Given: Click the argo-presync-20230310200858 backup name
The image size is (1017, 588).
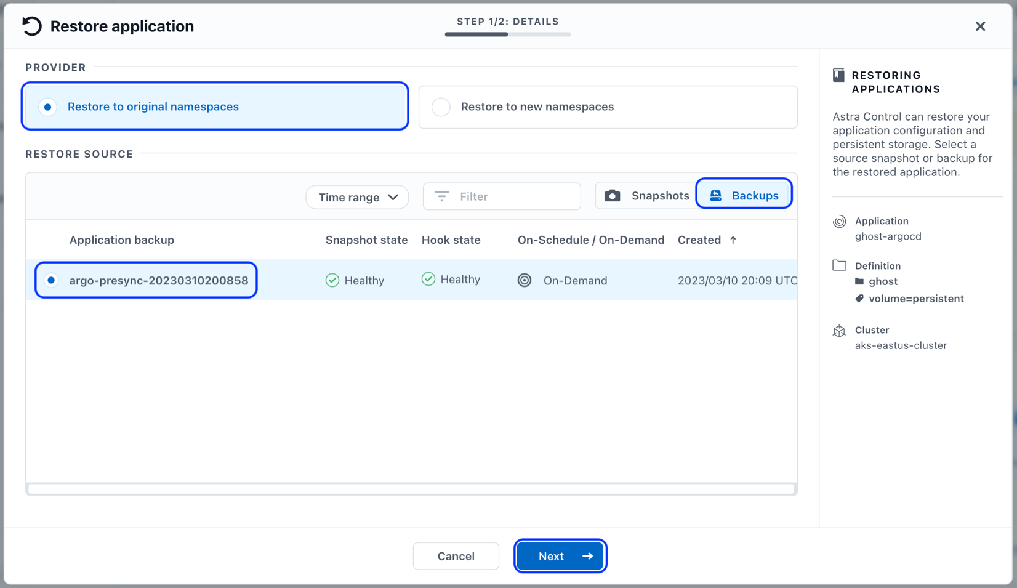Looking at the screenshot, I should tap(159, 280).
